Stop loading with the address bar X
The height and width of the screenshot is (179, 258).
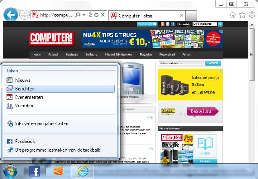[103, 15]
